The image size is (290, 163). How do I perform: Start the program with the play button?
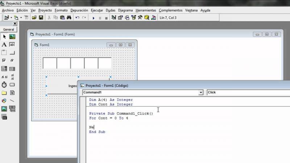[x=94, y=18]
